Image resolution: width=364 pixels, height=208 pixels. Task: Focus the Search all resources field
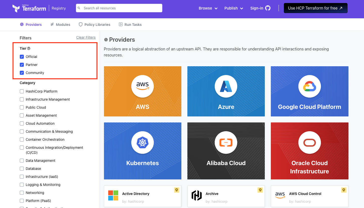pyautogui.click(x=119, y=8)
